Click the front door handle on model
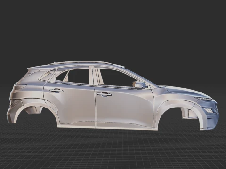Image resolution: width=226 pixels, height=169 pixels. click(104, 94)
